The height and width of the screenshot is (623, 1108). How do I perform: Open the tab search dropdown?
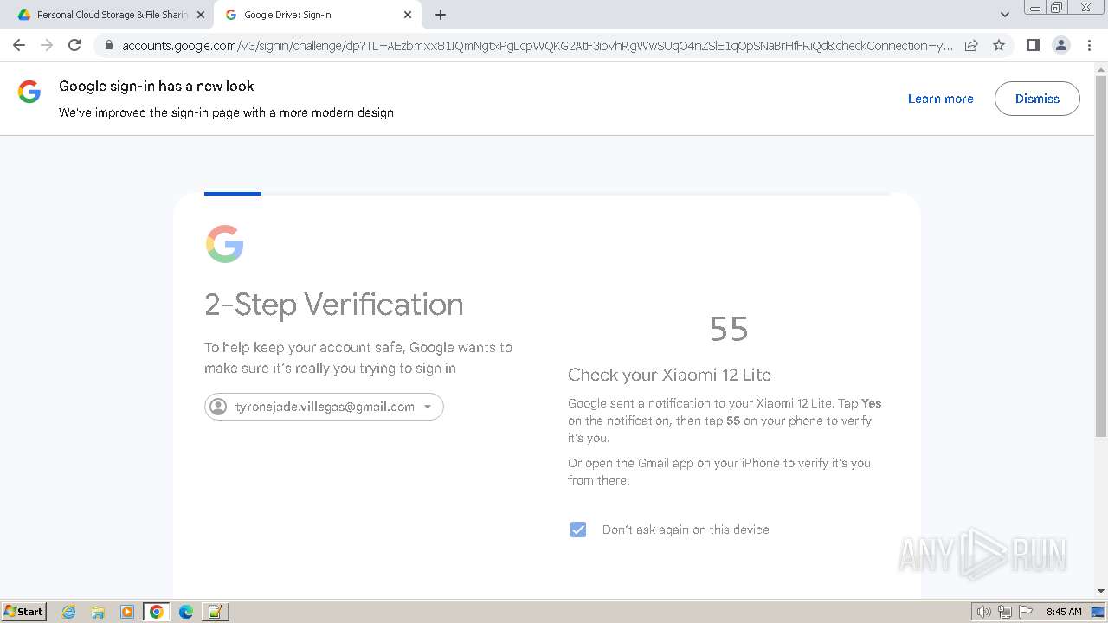1004,15
